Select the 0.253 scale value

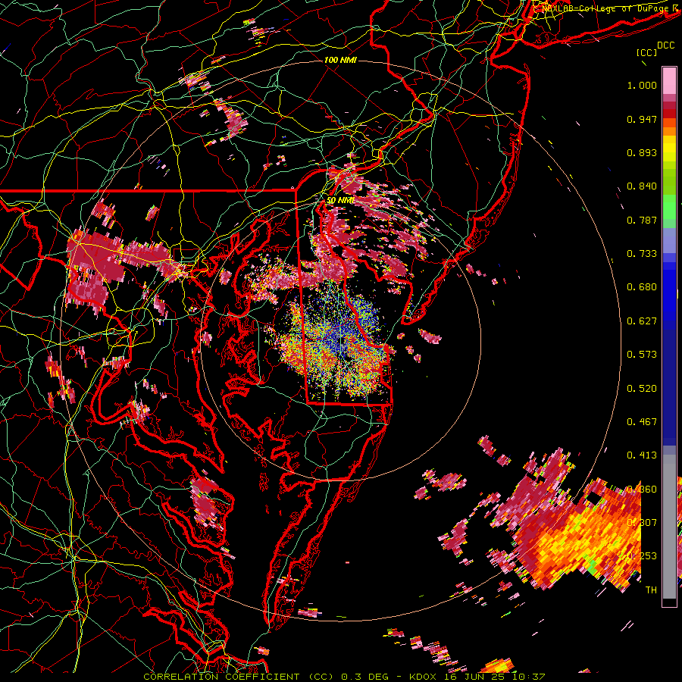point(642,556)
